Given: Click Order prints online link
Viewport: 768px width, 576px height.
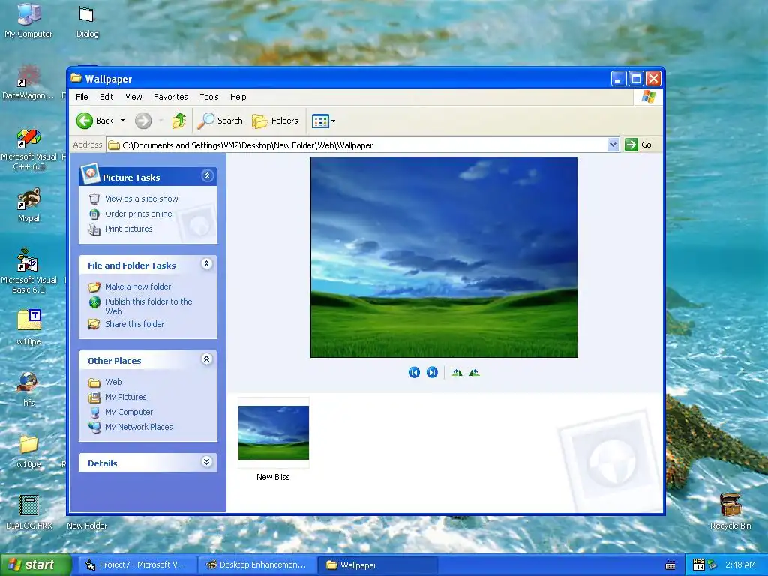Looking at the screenshot, I should [x=139, y=214].
